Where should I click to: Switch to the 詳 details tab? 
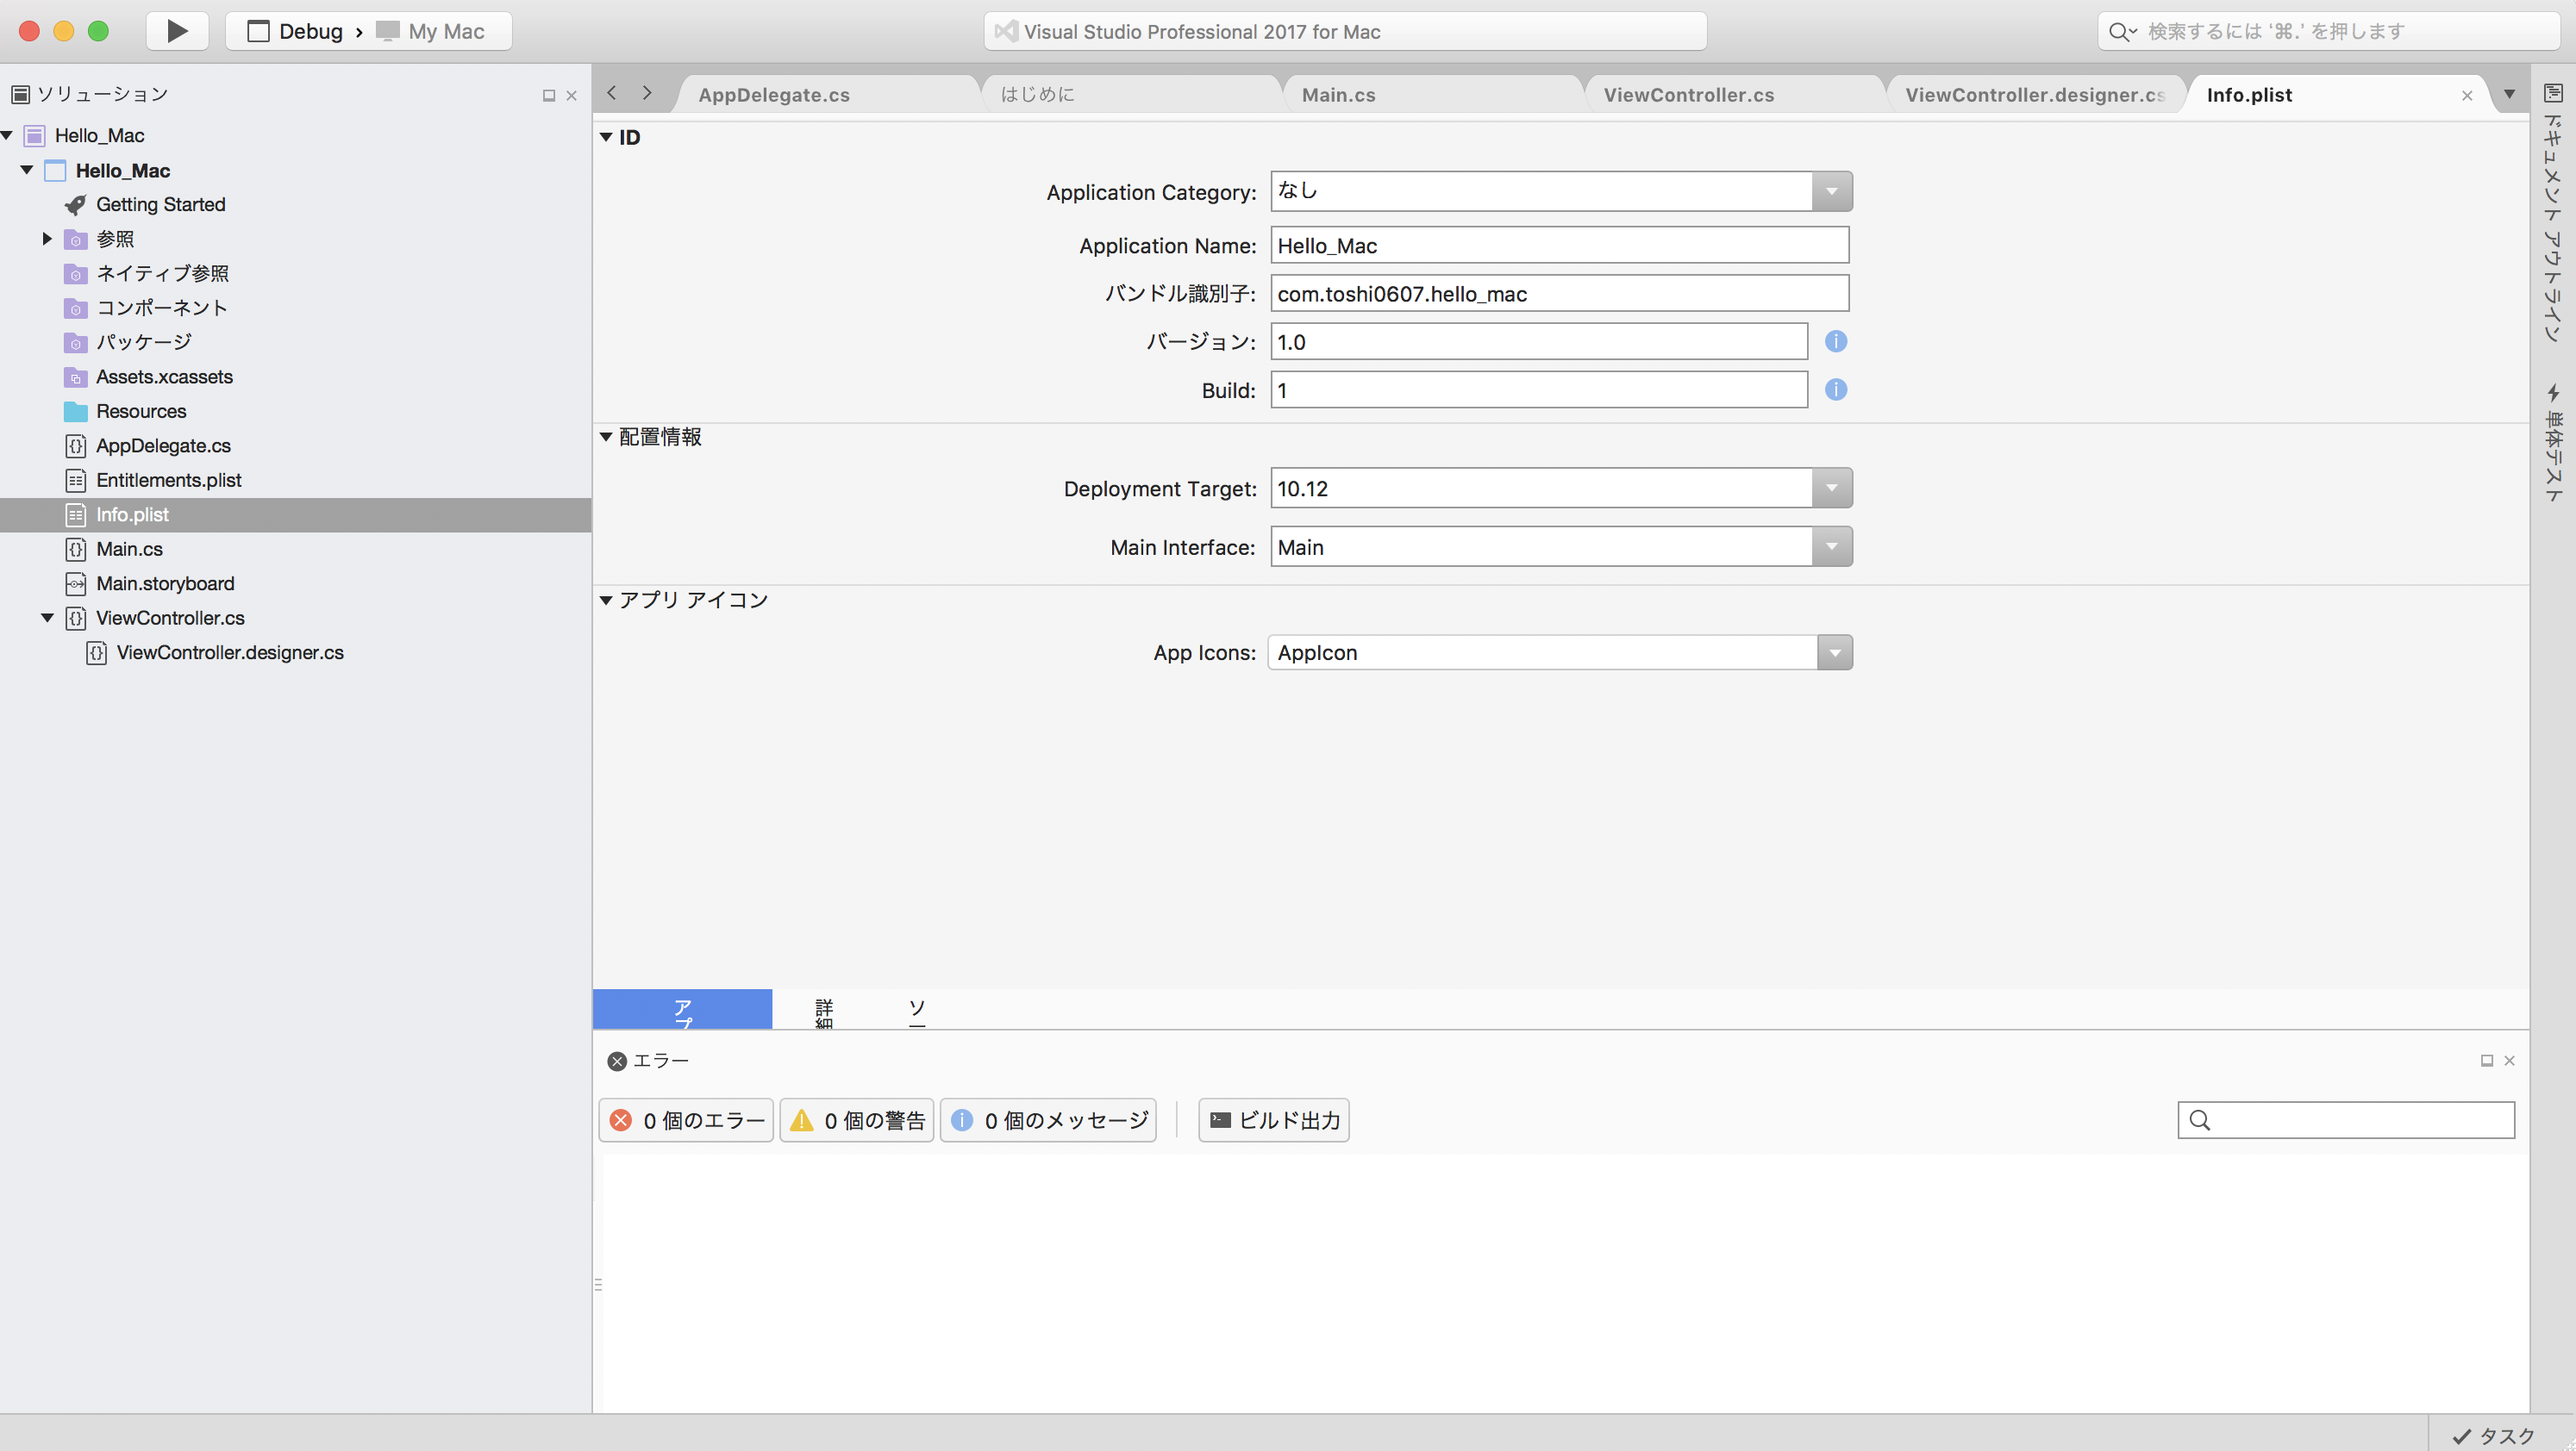point(824,1009)
